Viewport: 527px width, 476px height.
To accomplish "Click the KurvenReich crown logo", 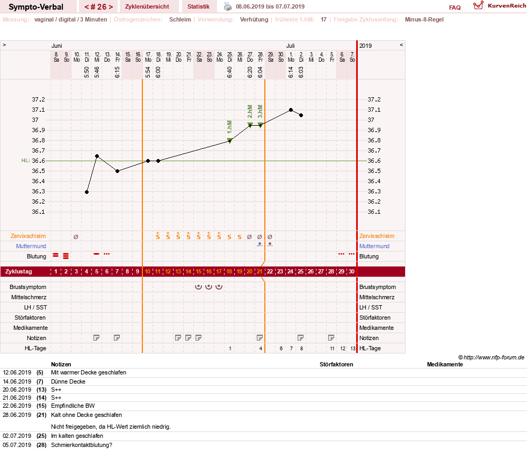I will (x=478, y=5).
